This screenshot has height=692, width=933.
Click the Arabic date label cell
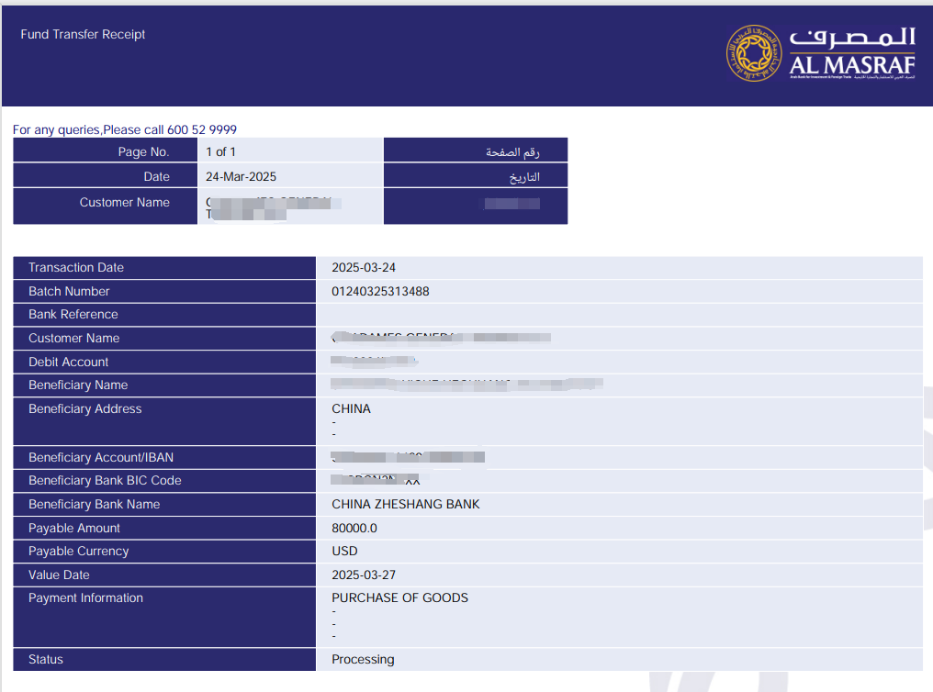point(523,176)
